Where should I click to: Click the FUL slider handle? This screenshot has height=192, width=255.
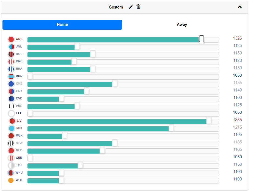(x=77, y=106)
